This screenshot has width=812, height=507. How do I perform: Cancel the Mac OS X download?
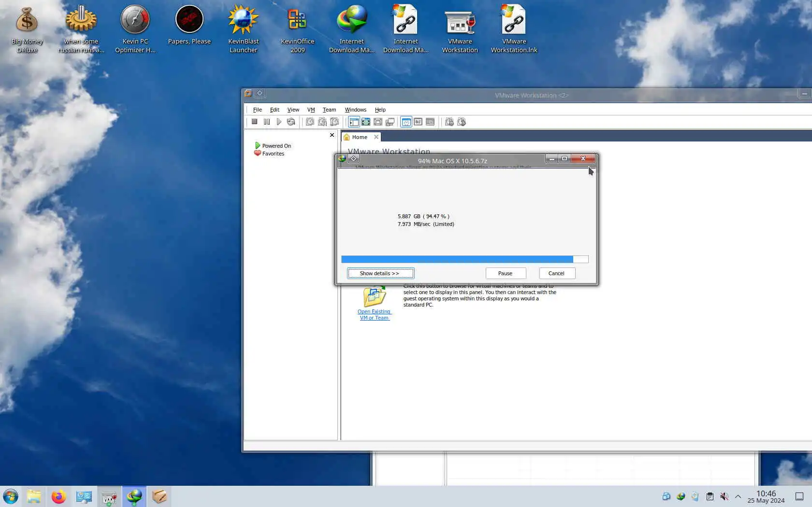tap(557, 273)
